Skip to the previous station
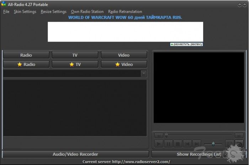Screen dimensions: 249x165 coord(187,144)
